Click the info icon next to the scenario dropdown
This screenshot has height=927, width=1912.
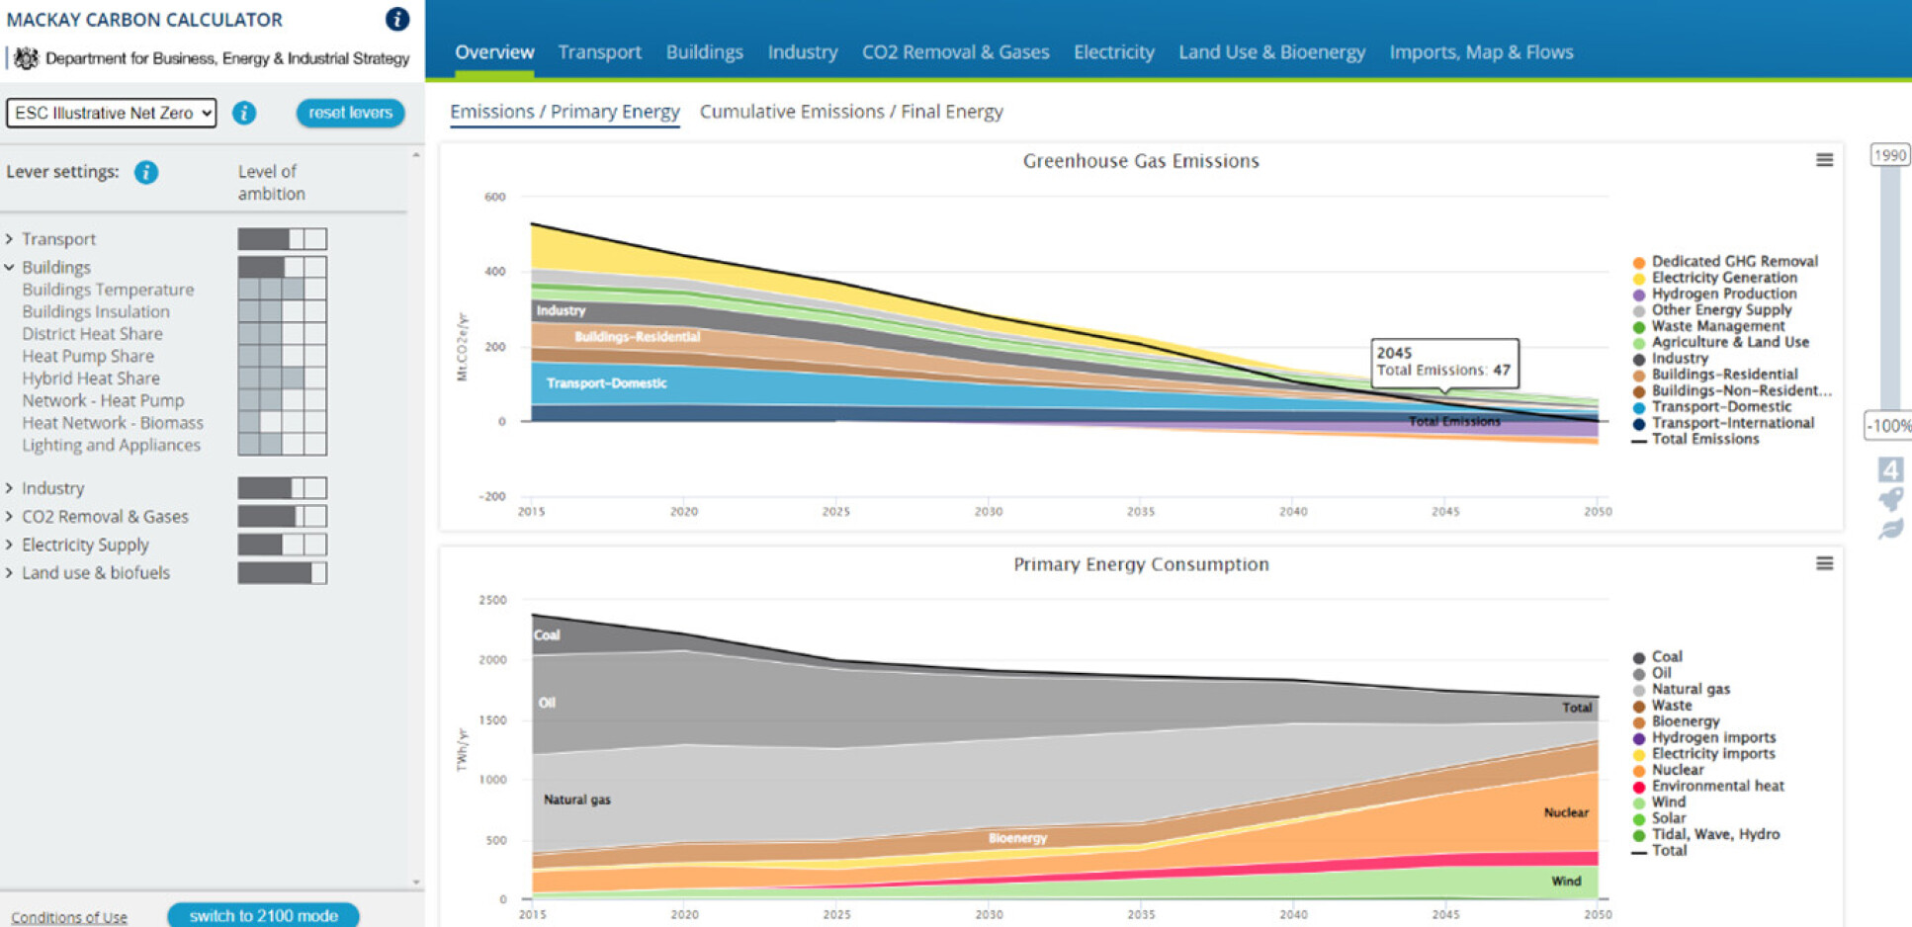pos(244,113)
